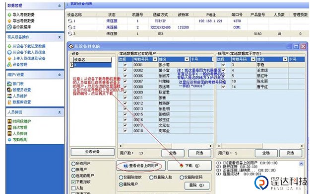Click left arrow of existing users horizontal scrollbar

(x=121, y=146)
